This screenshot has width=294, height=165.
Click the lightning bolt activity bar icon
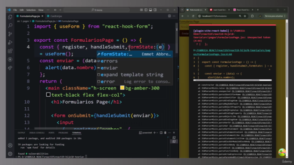tap(10, 60)
